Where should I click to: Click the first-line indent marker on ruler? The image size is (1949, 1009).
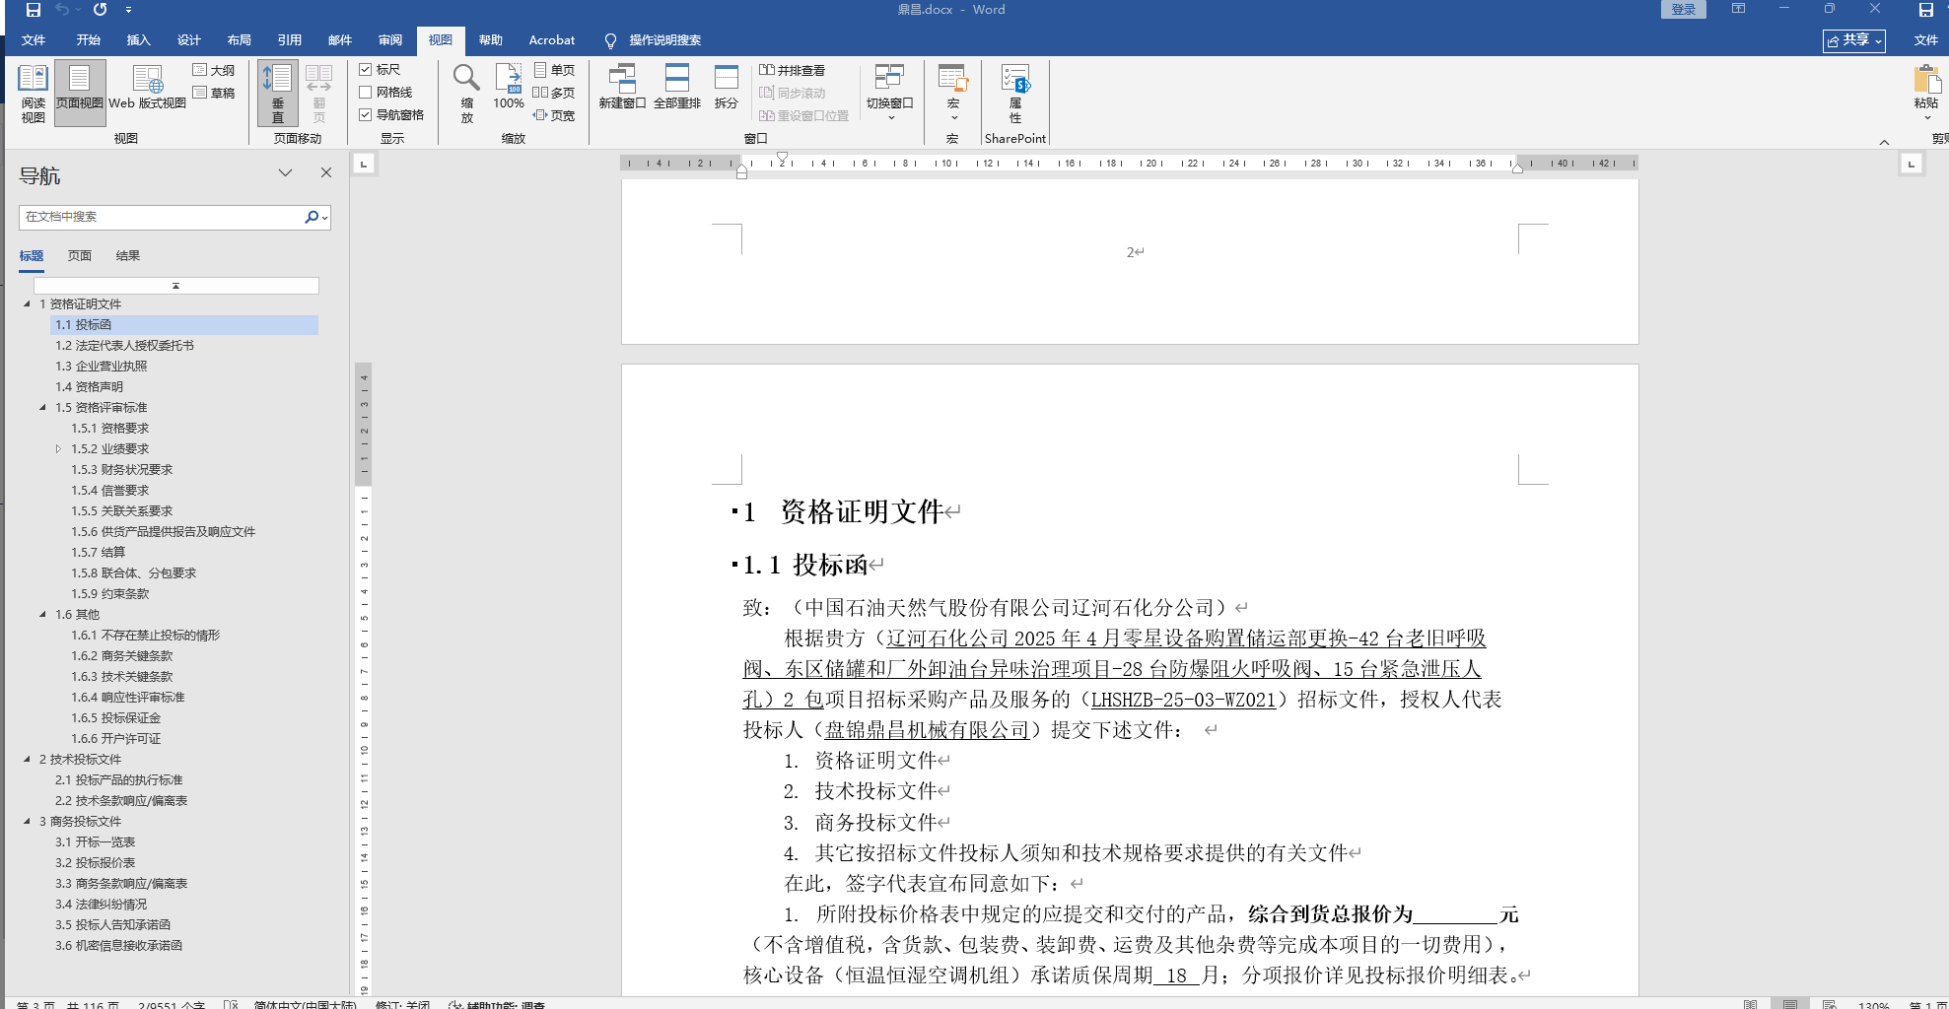782,158
